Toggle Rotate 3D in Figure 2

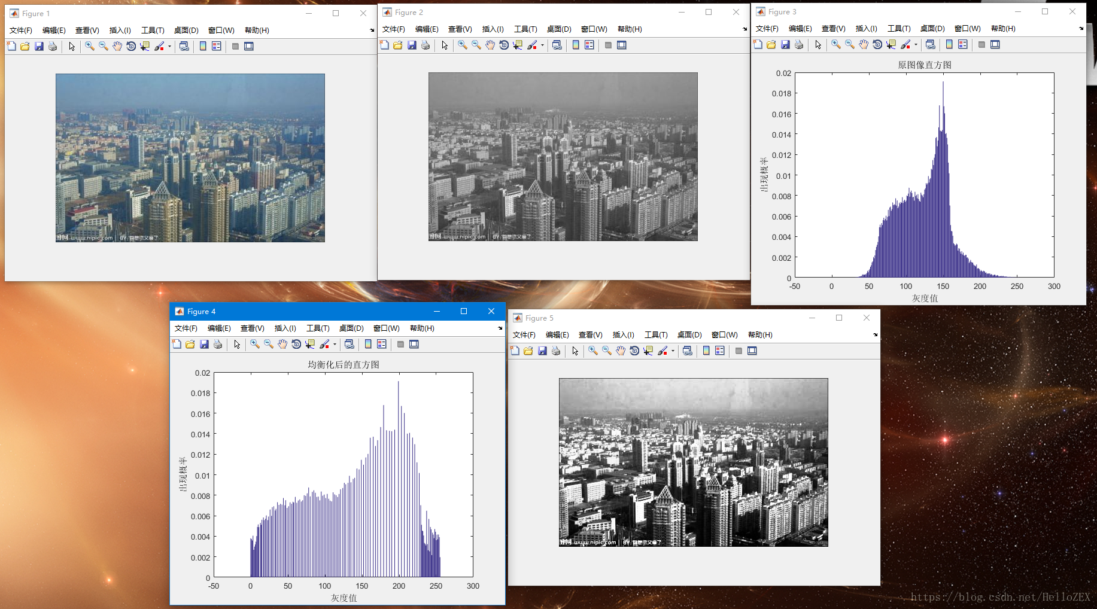tap(504, 45)
